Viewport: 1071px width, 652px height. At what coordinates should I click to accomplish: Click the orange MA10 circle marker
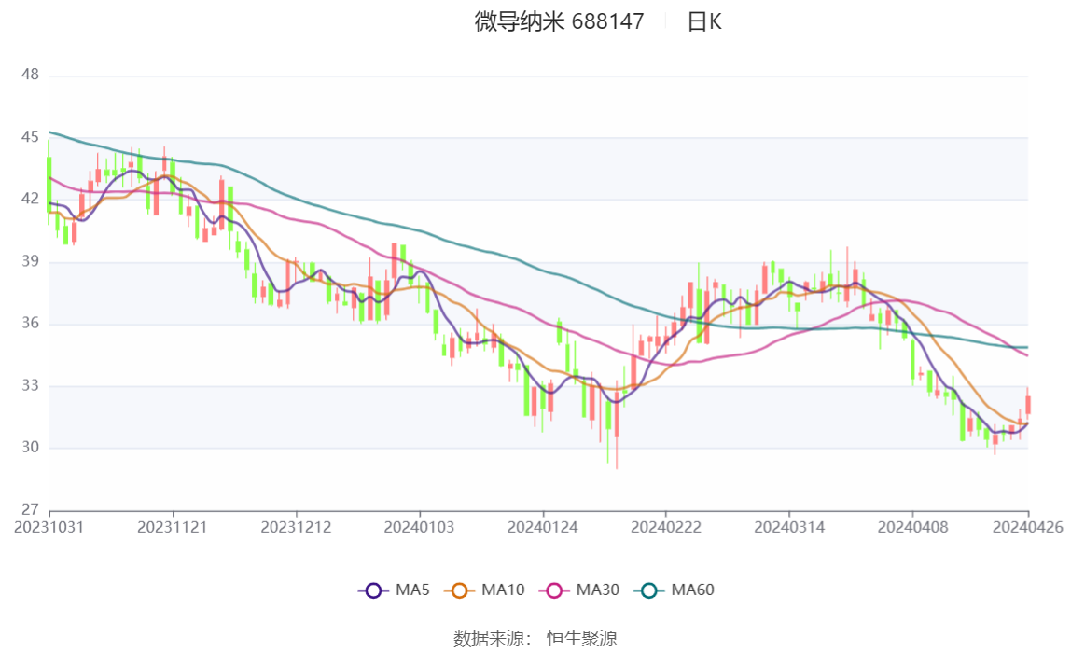[460, 590]
